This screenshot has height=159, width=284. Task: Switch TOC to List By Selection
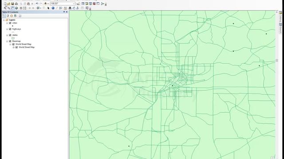coord(15,16)
